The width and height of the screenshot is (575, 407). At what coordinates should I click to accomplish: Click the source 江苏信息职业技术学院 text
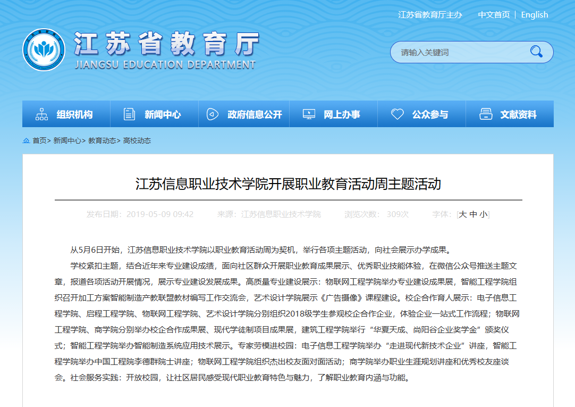tap(281, 214)
